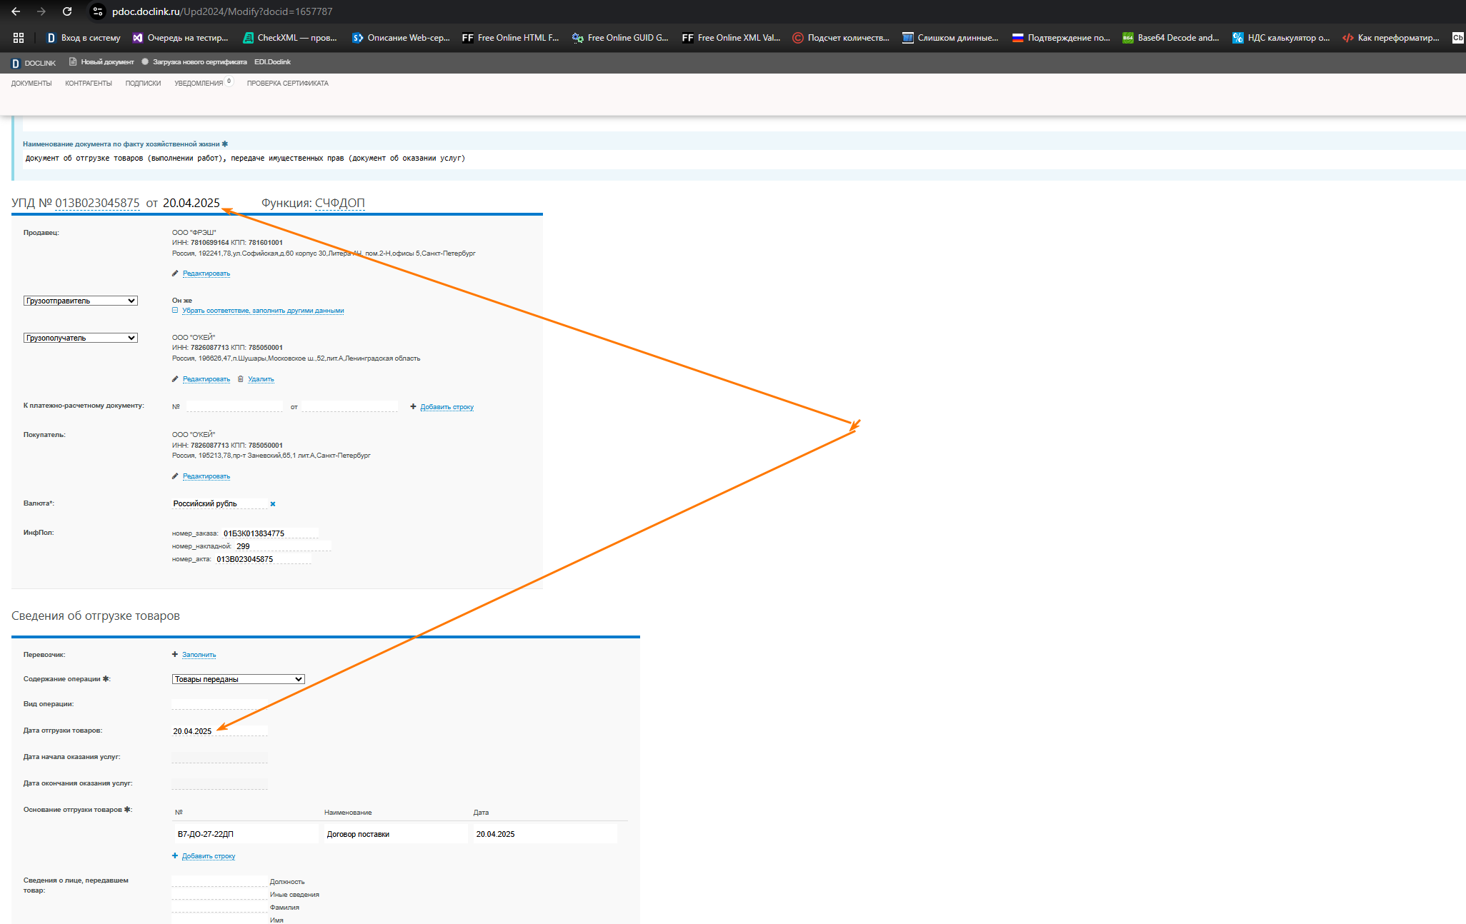The image size is (1466, 924).
Task: Open the Грузополучатель dropdown
Action: point(80,338)
